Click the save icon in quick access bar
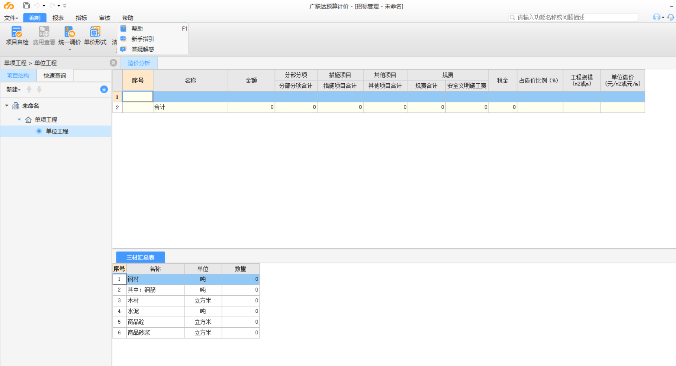Viewport: 676px width, 366px height. click(x=26, y=6)
